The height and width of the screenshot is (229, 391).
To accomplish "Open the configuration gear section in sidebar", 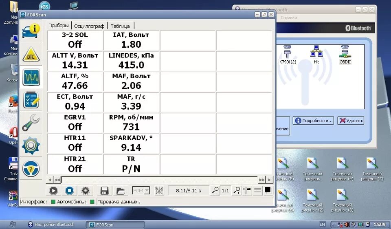I will [x=31, y=145].
